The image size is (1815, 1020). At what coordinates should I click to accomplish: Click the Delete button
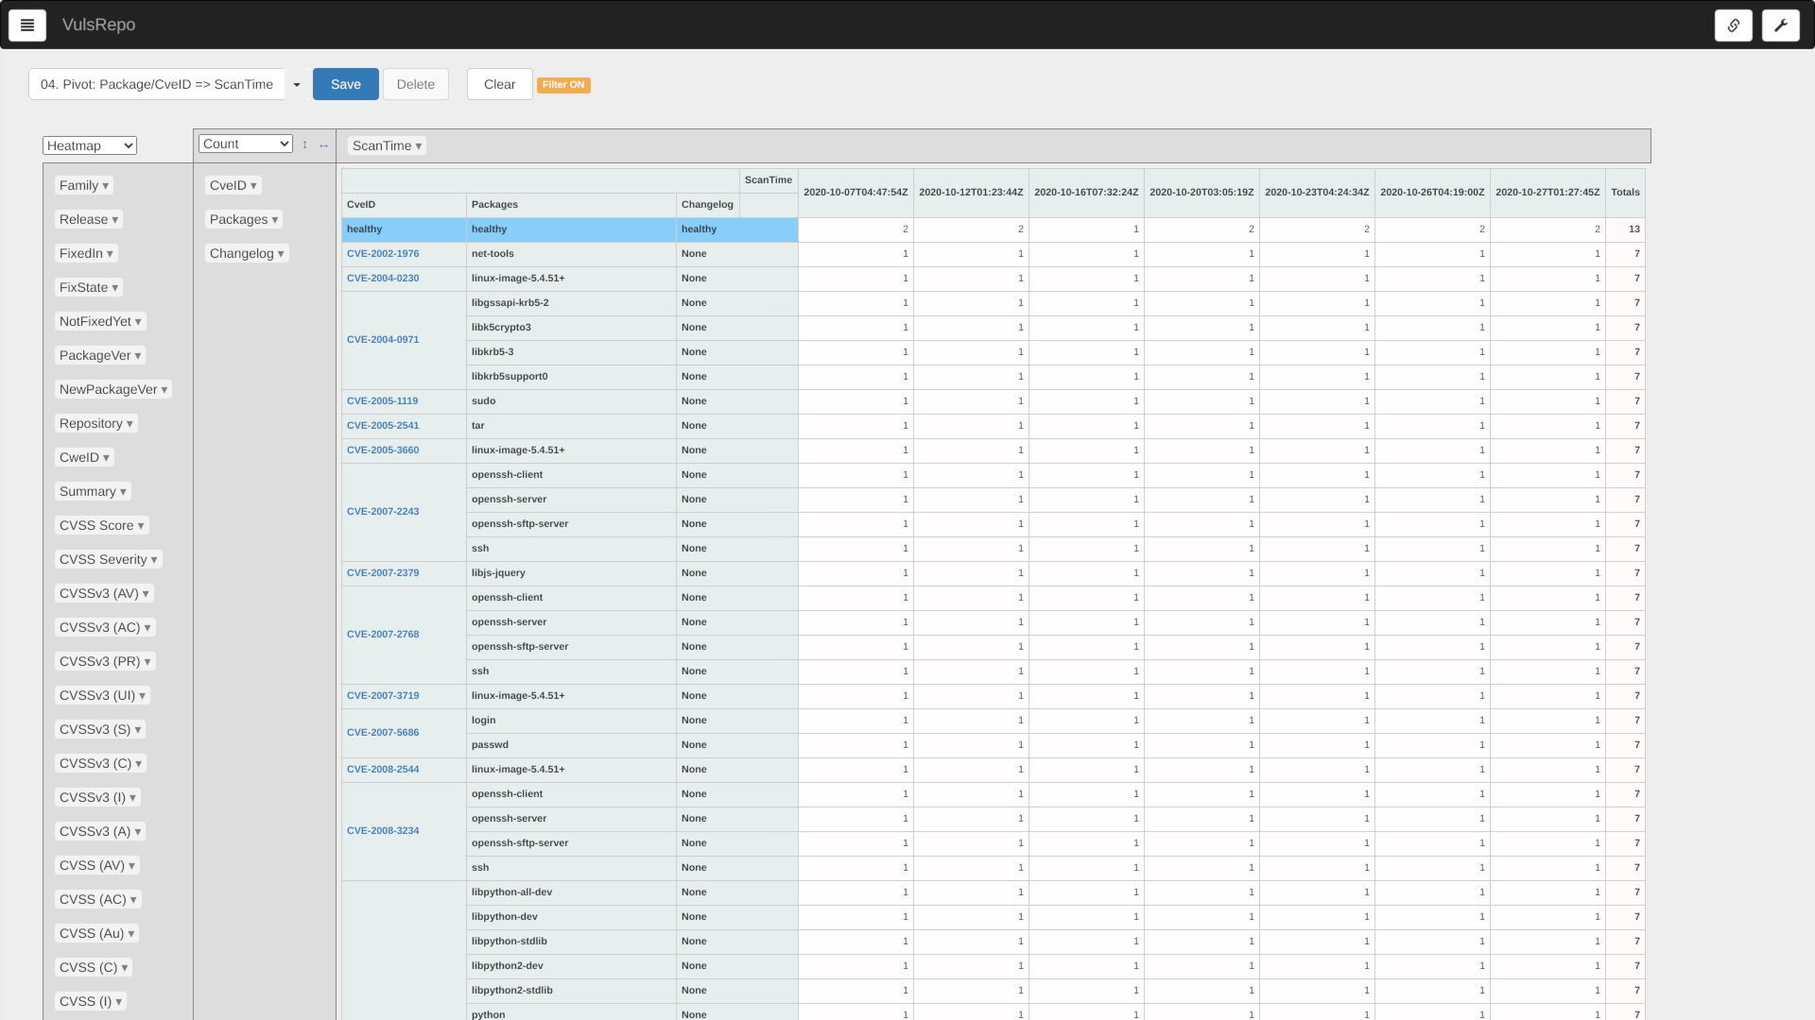tap(415, 84)
